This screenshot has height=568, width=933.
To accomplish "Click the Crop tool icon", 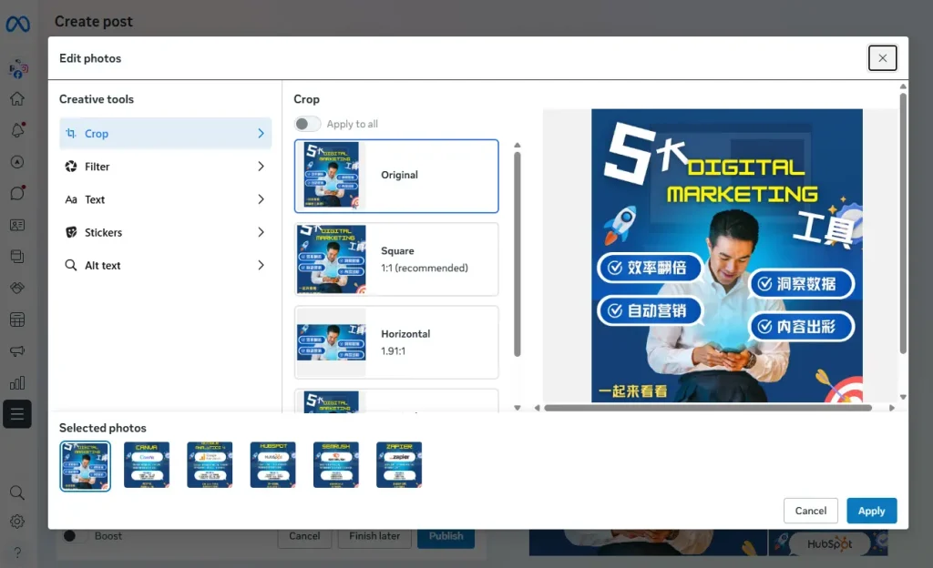I will [x=71, y=134].
